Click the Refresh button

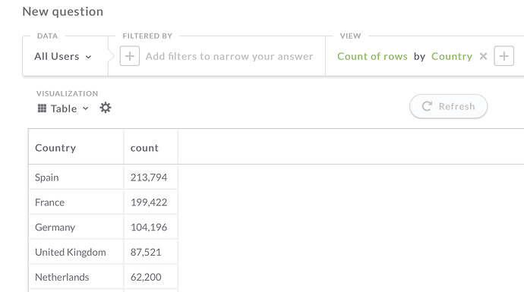449,106
